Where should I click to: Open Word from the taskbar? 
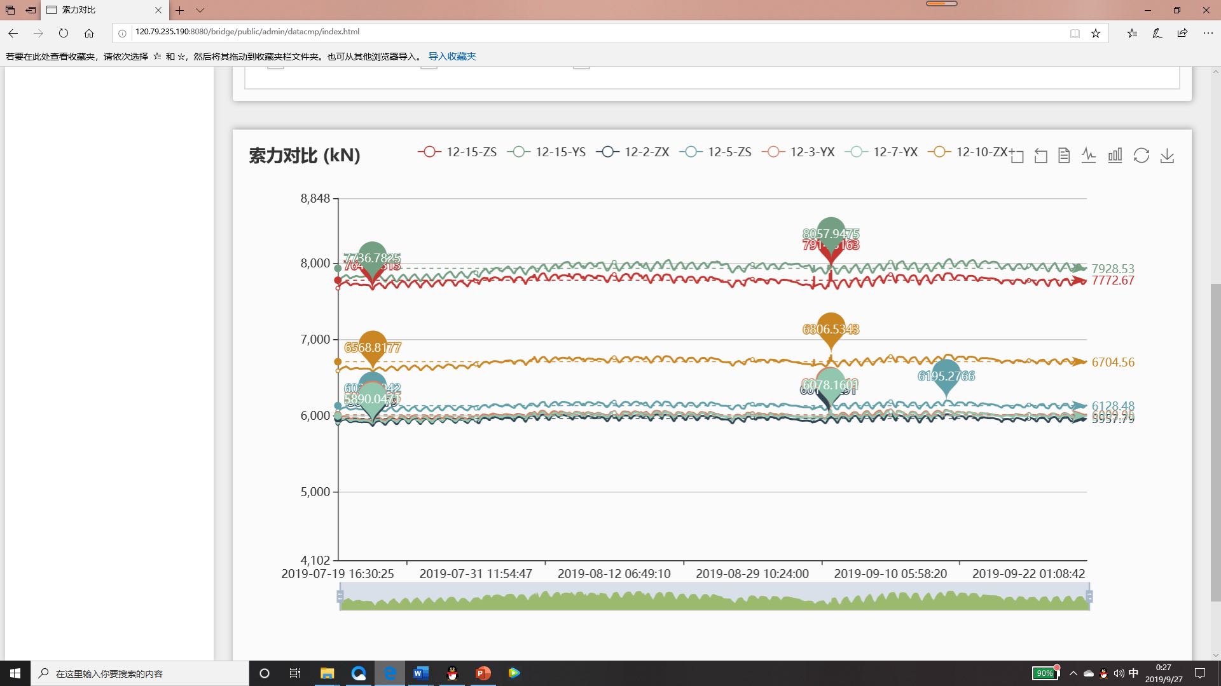(420, 673)
